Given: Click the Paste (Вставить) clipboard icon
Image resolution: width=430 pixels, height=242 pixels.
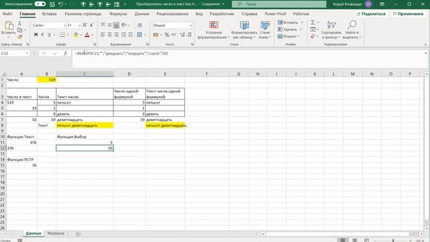Looking at the screenshot, I should (x=9, y=26).
